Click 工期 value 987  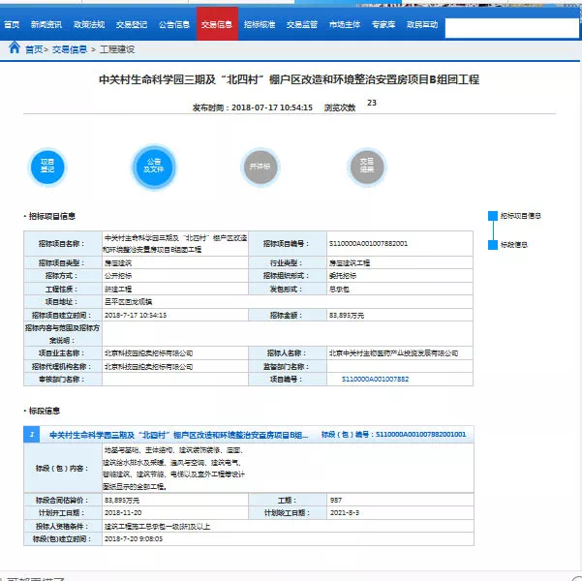(x=335, y=500)
